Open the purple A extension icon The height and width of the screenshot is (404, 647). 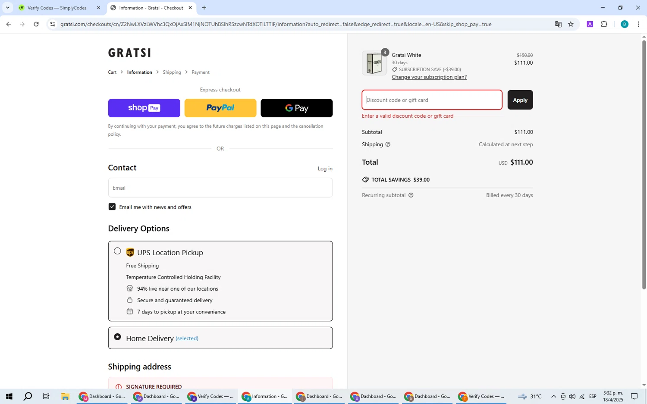pos(590,24)
